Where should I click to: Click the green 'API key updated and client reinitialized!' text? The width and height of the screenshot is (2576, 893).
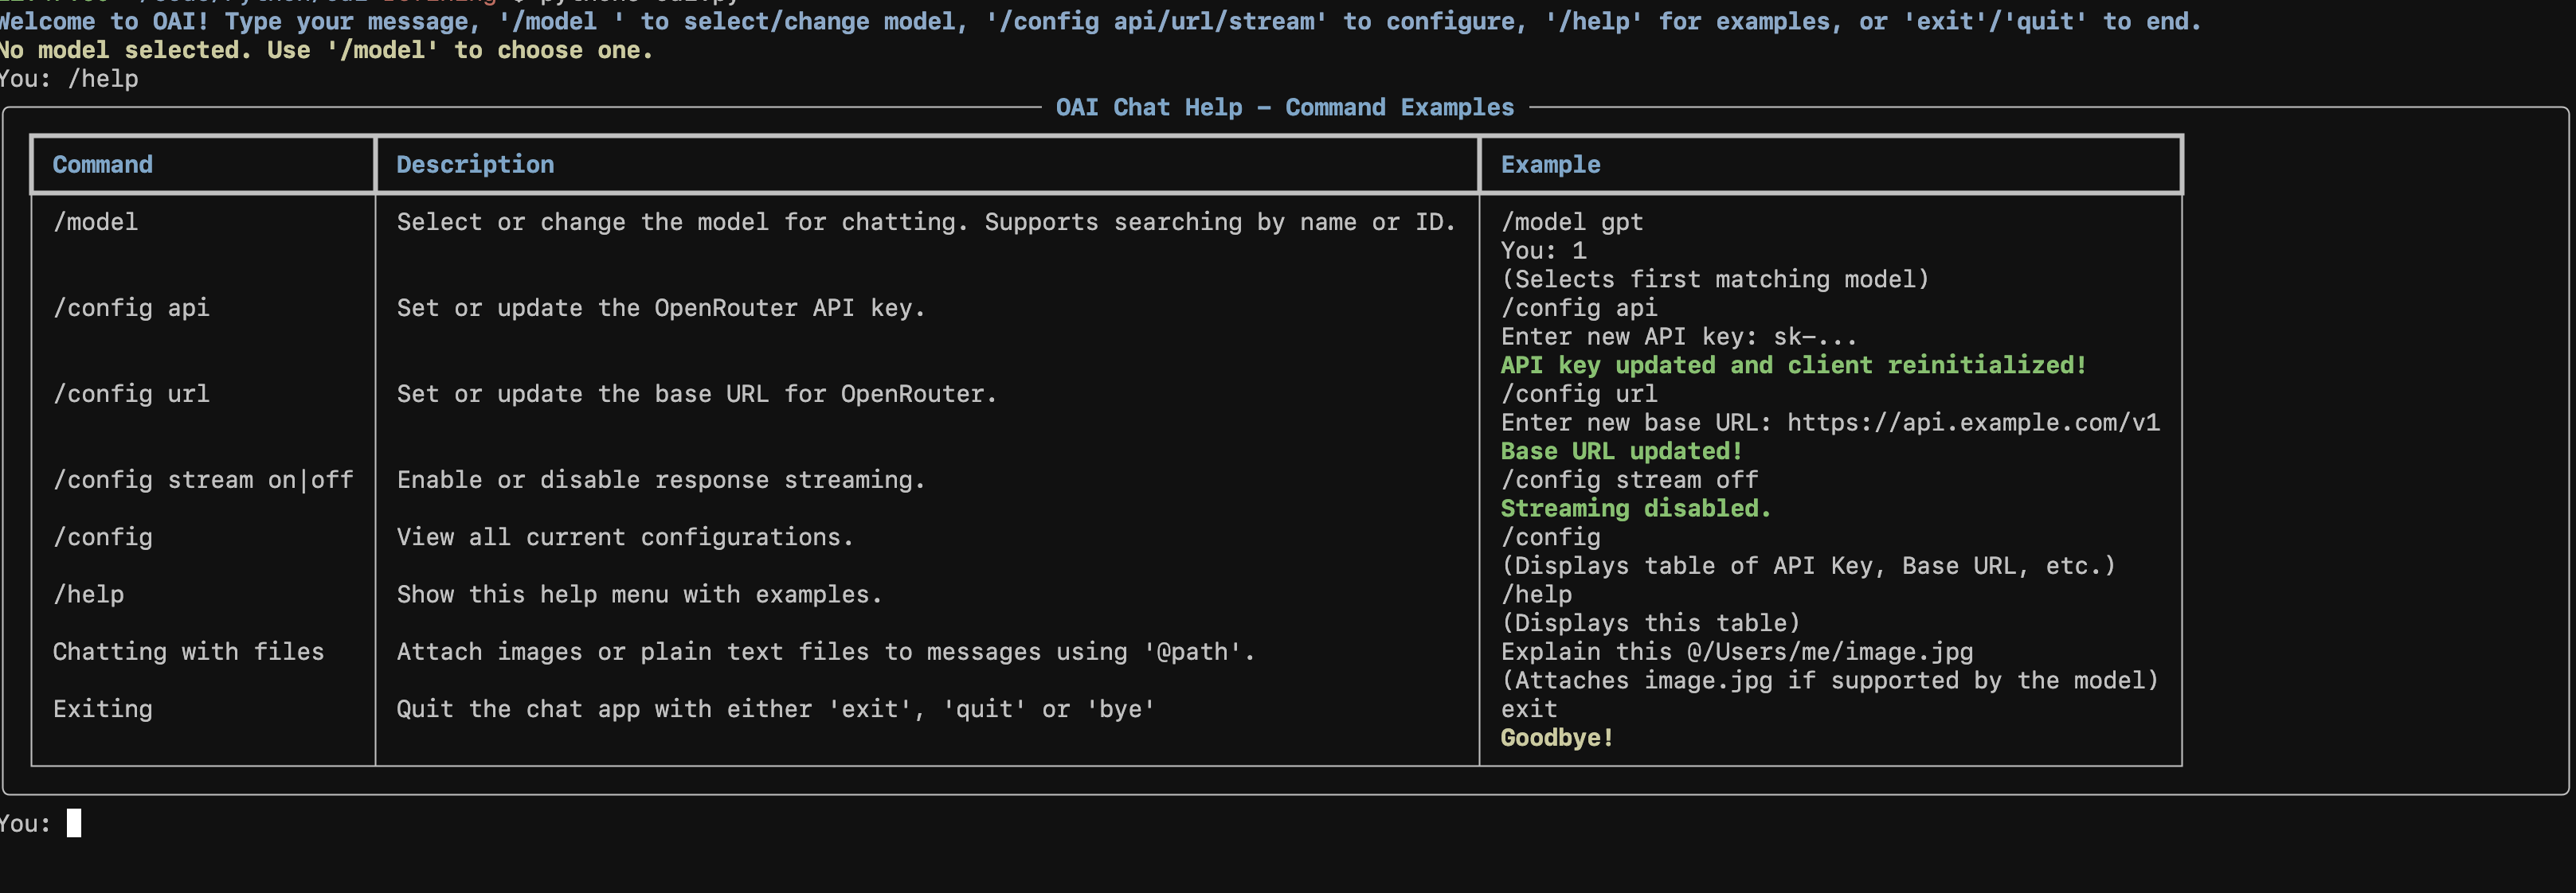(x=1792, y=365)
